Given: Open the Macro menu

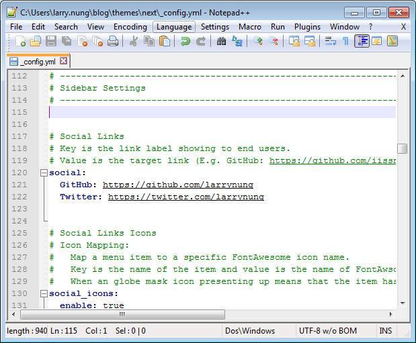Looking at the screenshot, I should pyautogui.click(x=250, y=27).
